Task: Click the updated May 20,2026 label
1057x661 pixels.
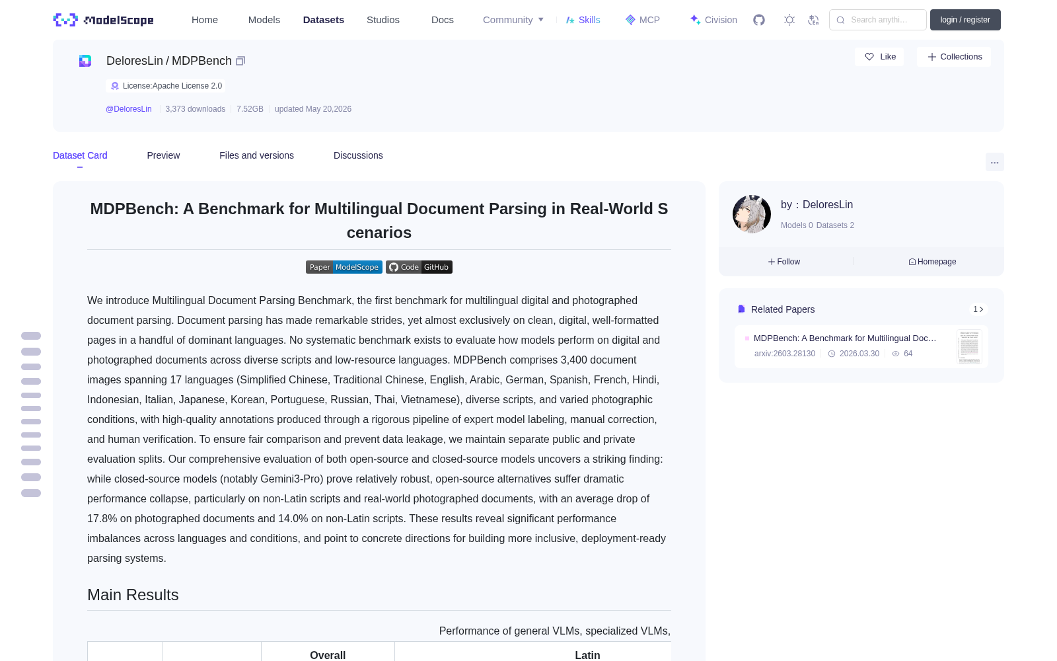Action: click(x=313, y=109)
